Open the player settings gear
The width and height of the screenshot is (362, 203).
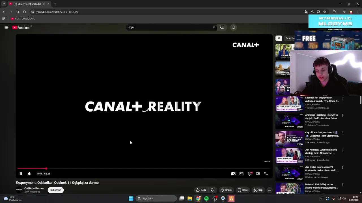coord(249,174)
